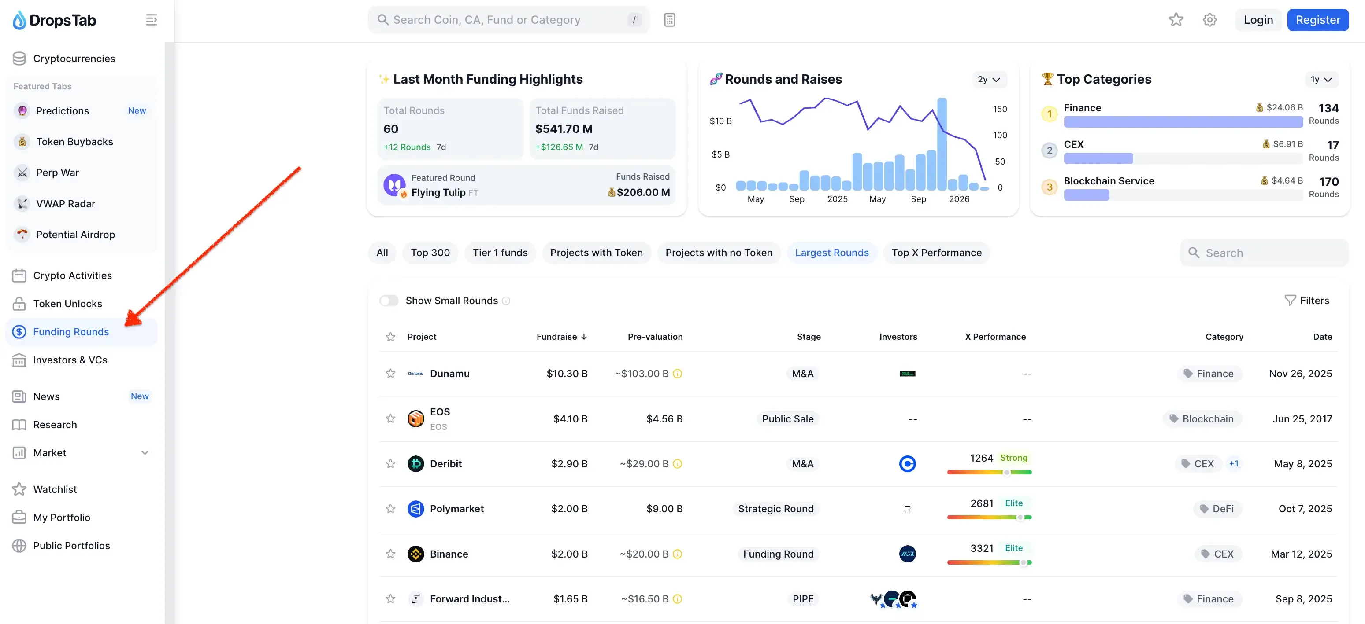Click the Login button

coord(1258,20)
